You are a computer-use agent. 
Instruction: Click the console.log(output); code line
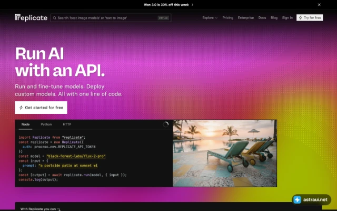(x=38, y=179)
